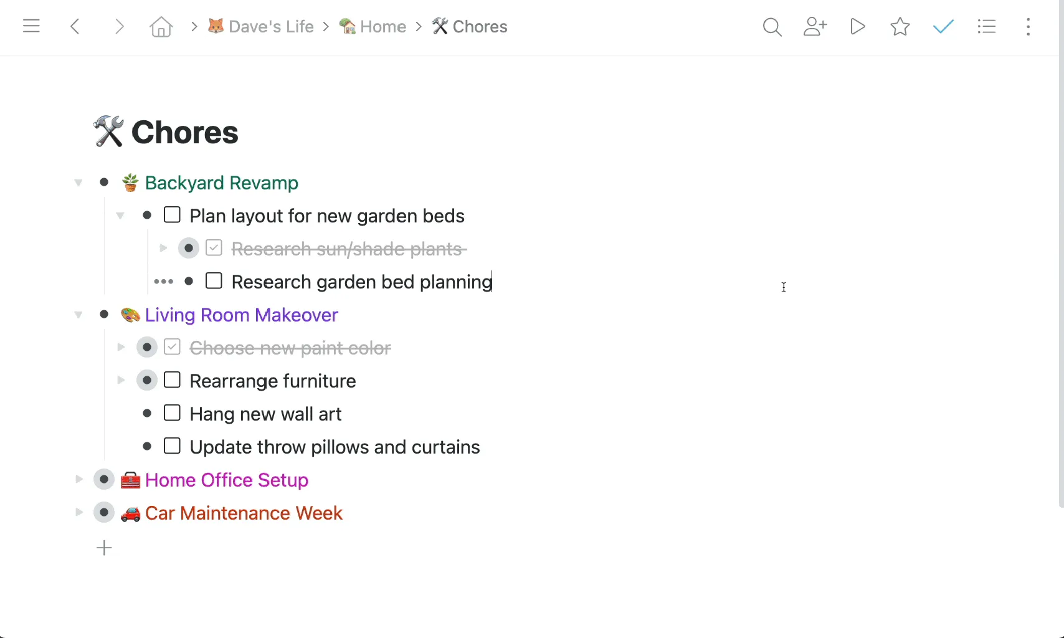Open the three-dot more menu

click(1028, 26)
